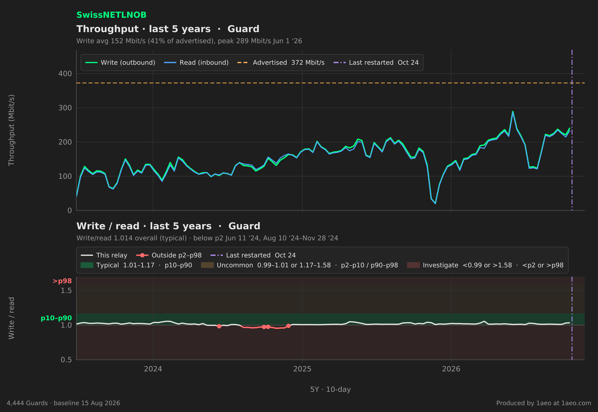This screenshot has height=412, width=598.
Task: Click the 4,444 Guards baseline footer text
Action: (x=63, y=403)
